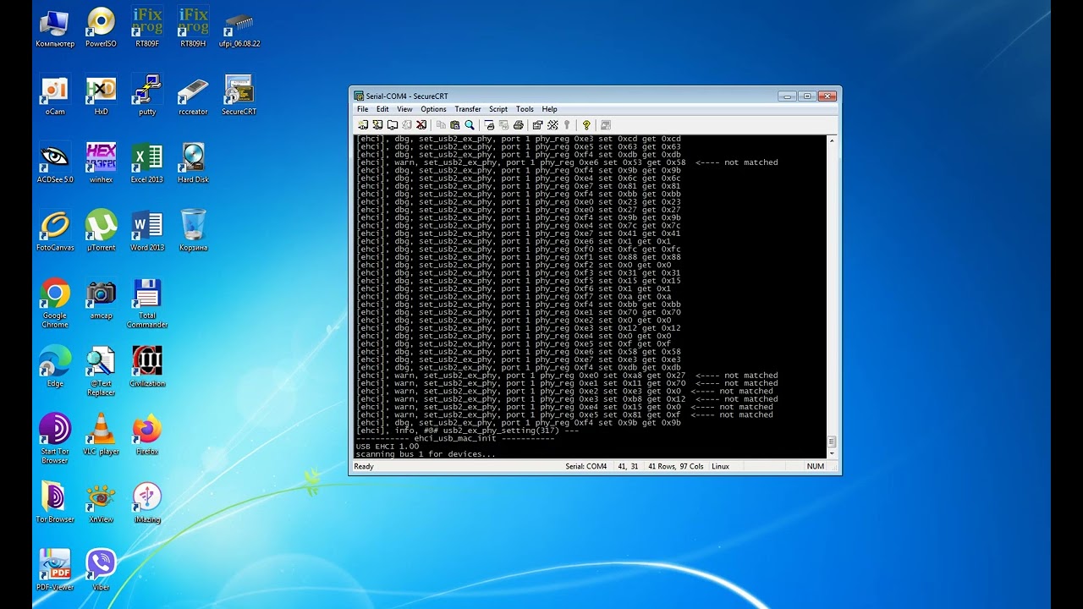Viewport: 1083px width, 609px height.
Task: Open the Tools menu
Action: (x=525, y=109)
